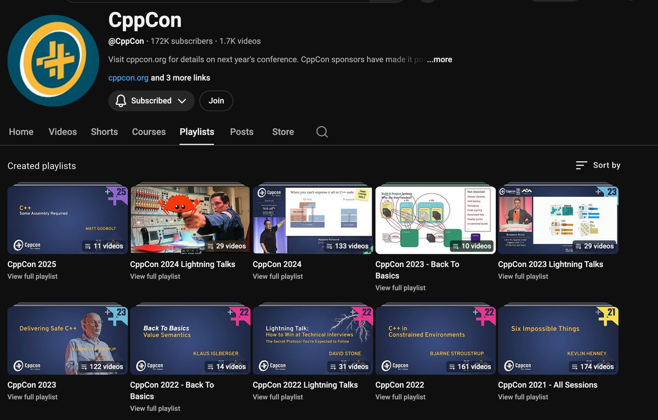View full playlist under CppCon 2022 Lightning Talks
The image size is (658, 420).
coord(278,397)
